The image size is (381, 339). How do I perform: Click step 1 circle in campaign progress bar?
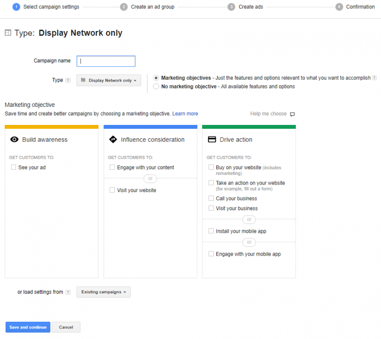tap(16, 7)
